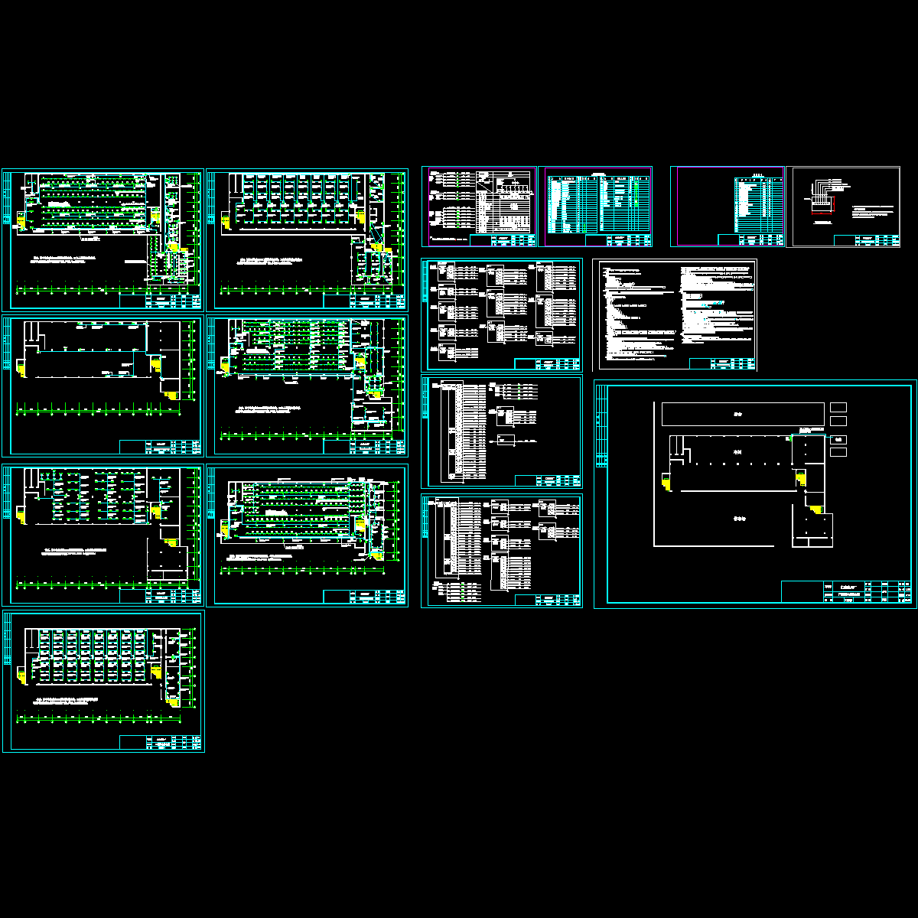Viewport: 918px width, 918px height.
Task: Select the sheet with a single equipment table
Action: (x=727, y=207)
